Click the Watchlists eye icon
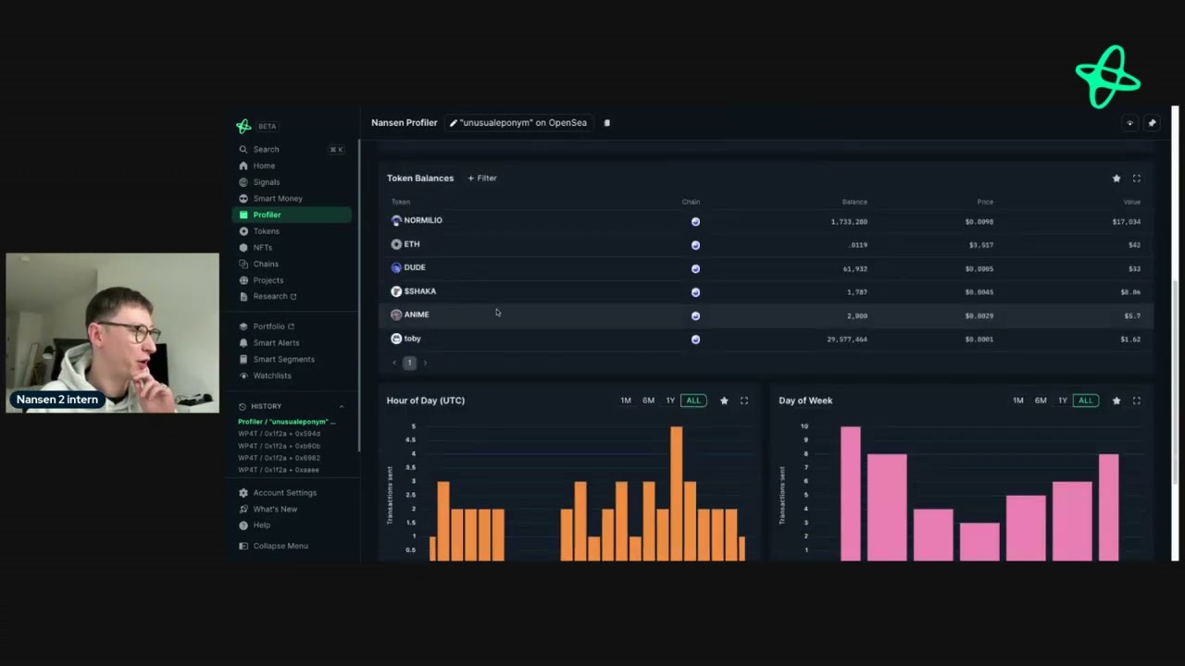This screenshot has height=666, width=1185. pos(243,376)
